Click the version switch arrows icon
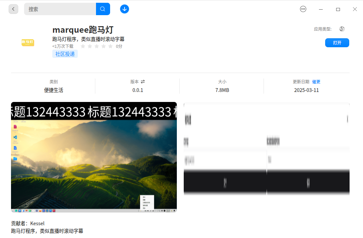The image size is (363, 238). (143, 82)
